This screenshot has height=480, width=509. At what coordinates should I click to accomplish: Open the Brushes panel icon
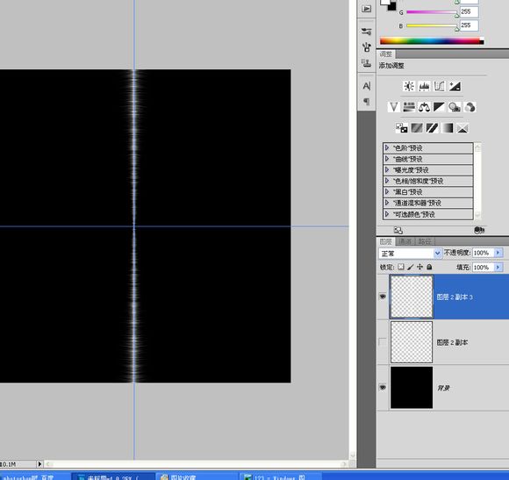pos(367,47)
